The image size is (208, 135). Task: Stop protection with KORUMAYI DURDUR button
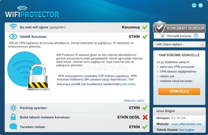179,28
